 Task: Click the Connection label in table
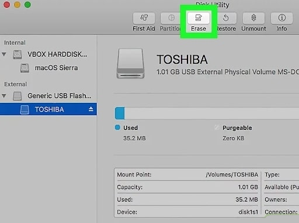tap(281, 212)
